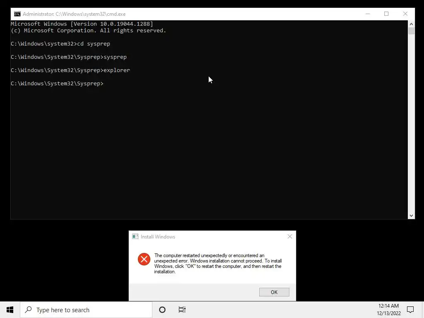Image resolution: width=424 pixels, height=318 pixels.
Task: Click the error message text in dialog
Action: [x=218, y=264]
